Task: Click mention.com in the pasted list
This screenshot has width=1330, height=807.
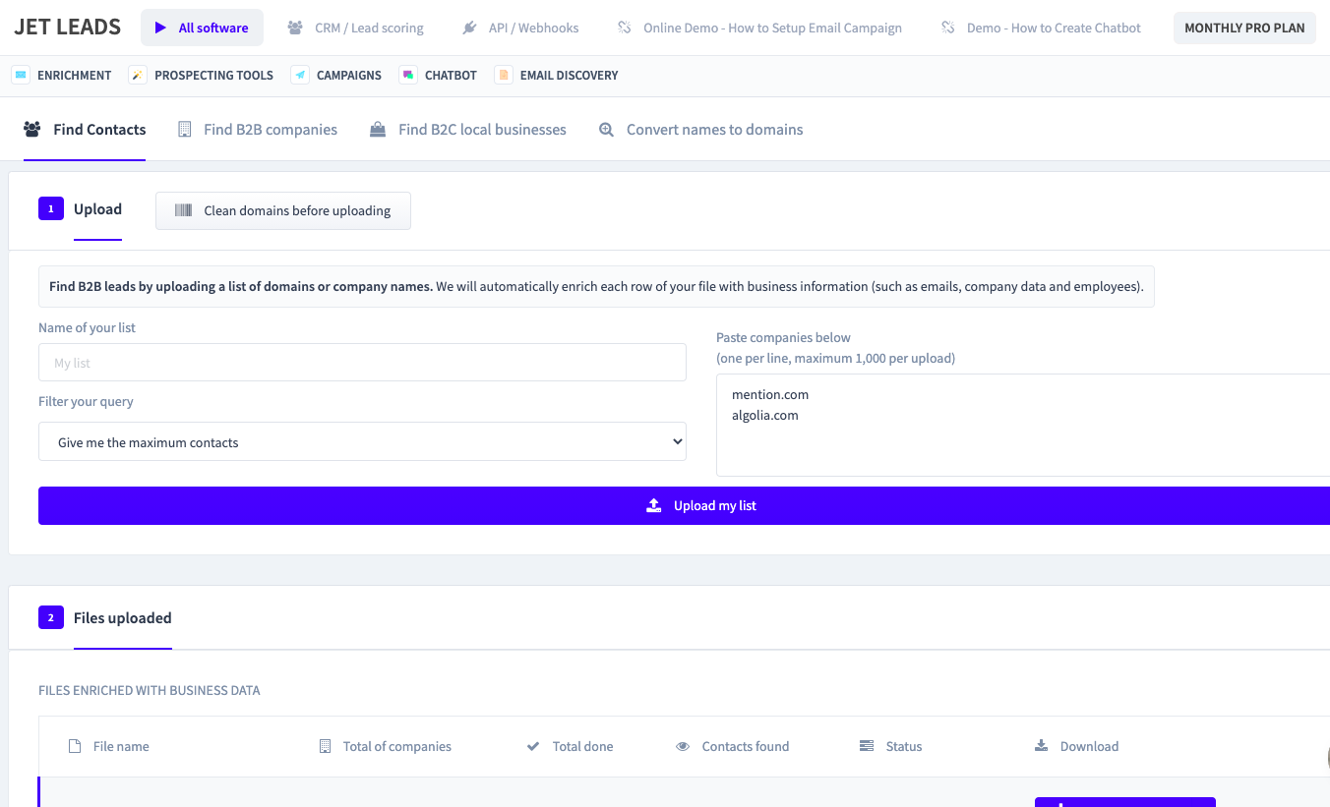Action: pos(770,394)
